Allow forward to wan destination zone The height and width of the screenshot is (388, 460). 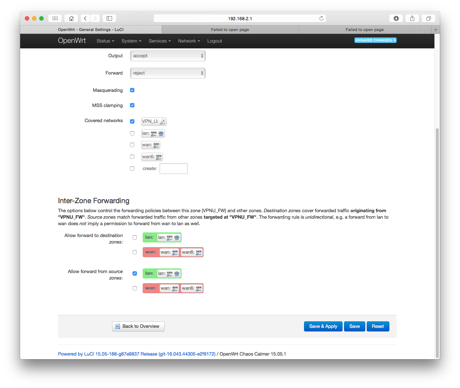tap(135, 252)
